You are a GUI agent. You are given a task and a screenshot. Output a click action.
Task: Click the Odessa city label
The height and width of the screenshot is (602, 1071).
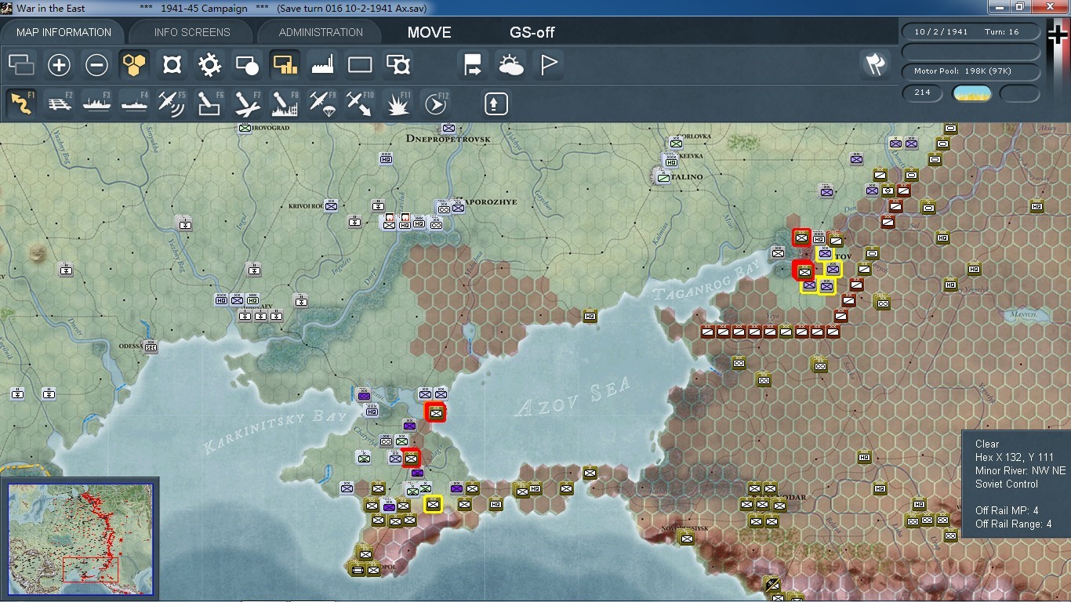pos(131,346)
